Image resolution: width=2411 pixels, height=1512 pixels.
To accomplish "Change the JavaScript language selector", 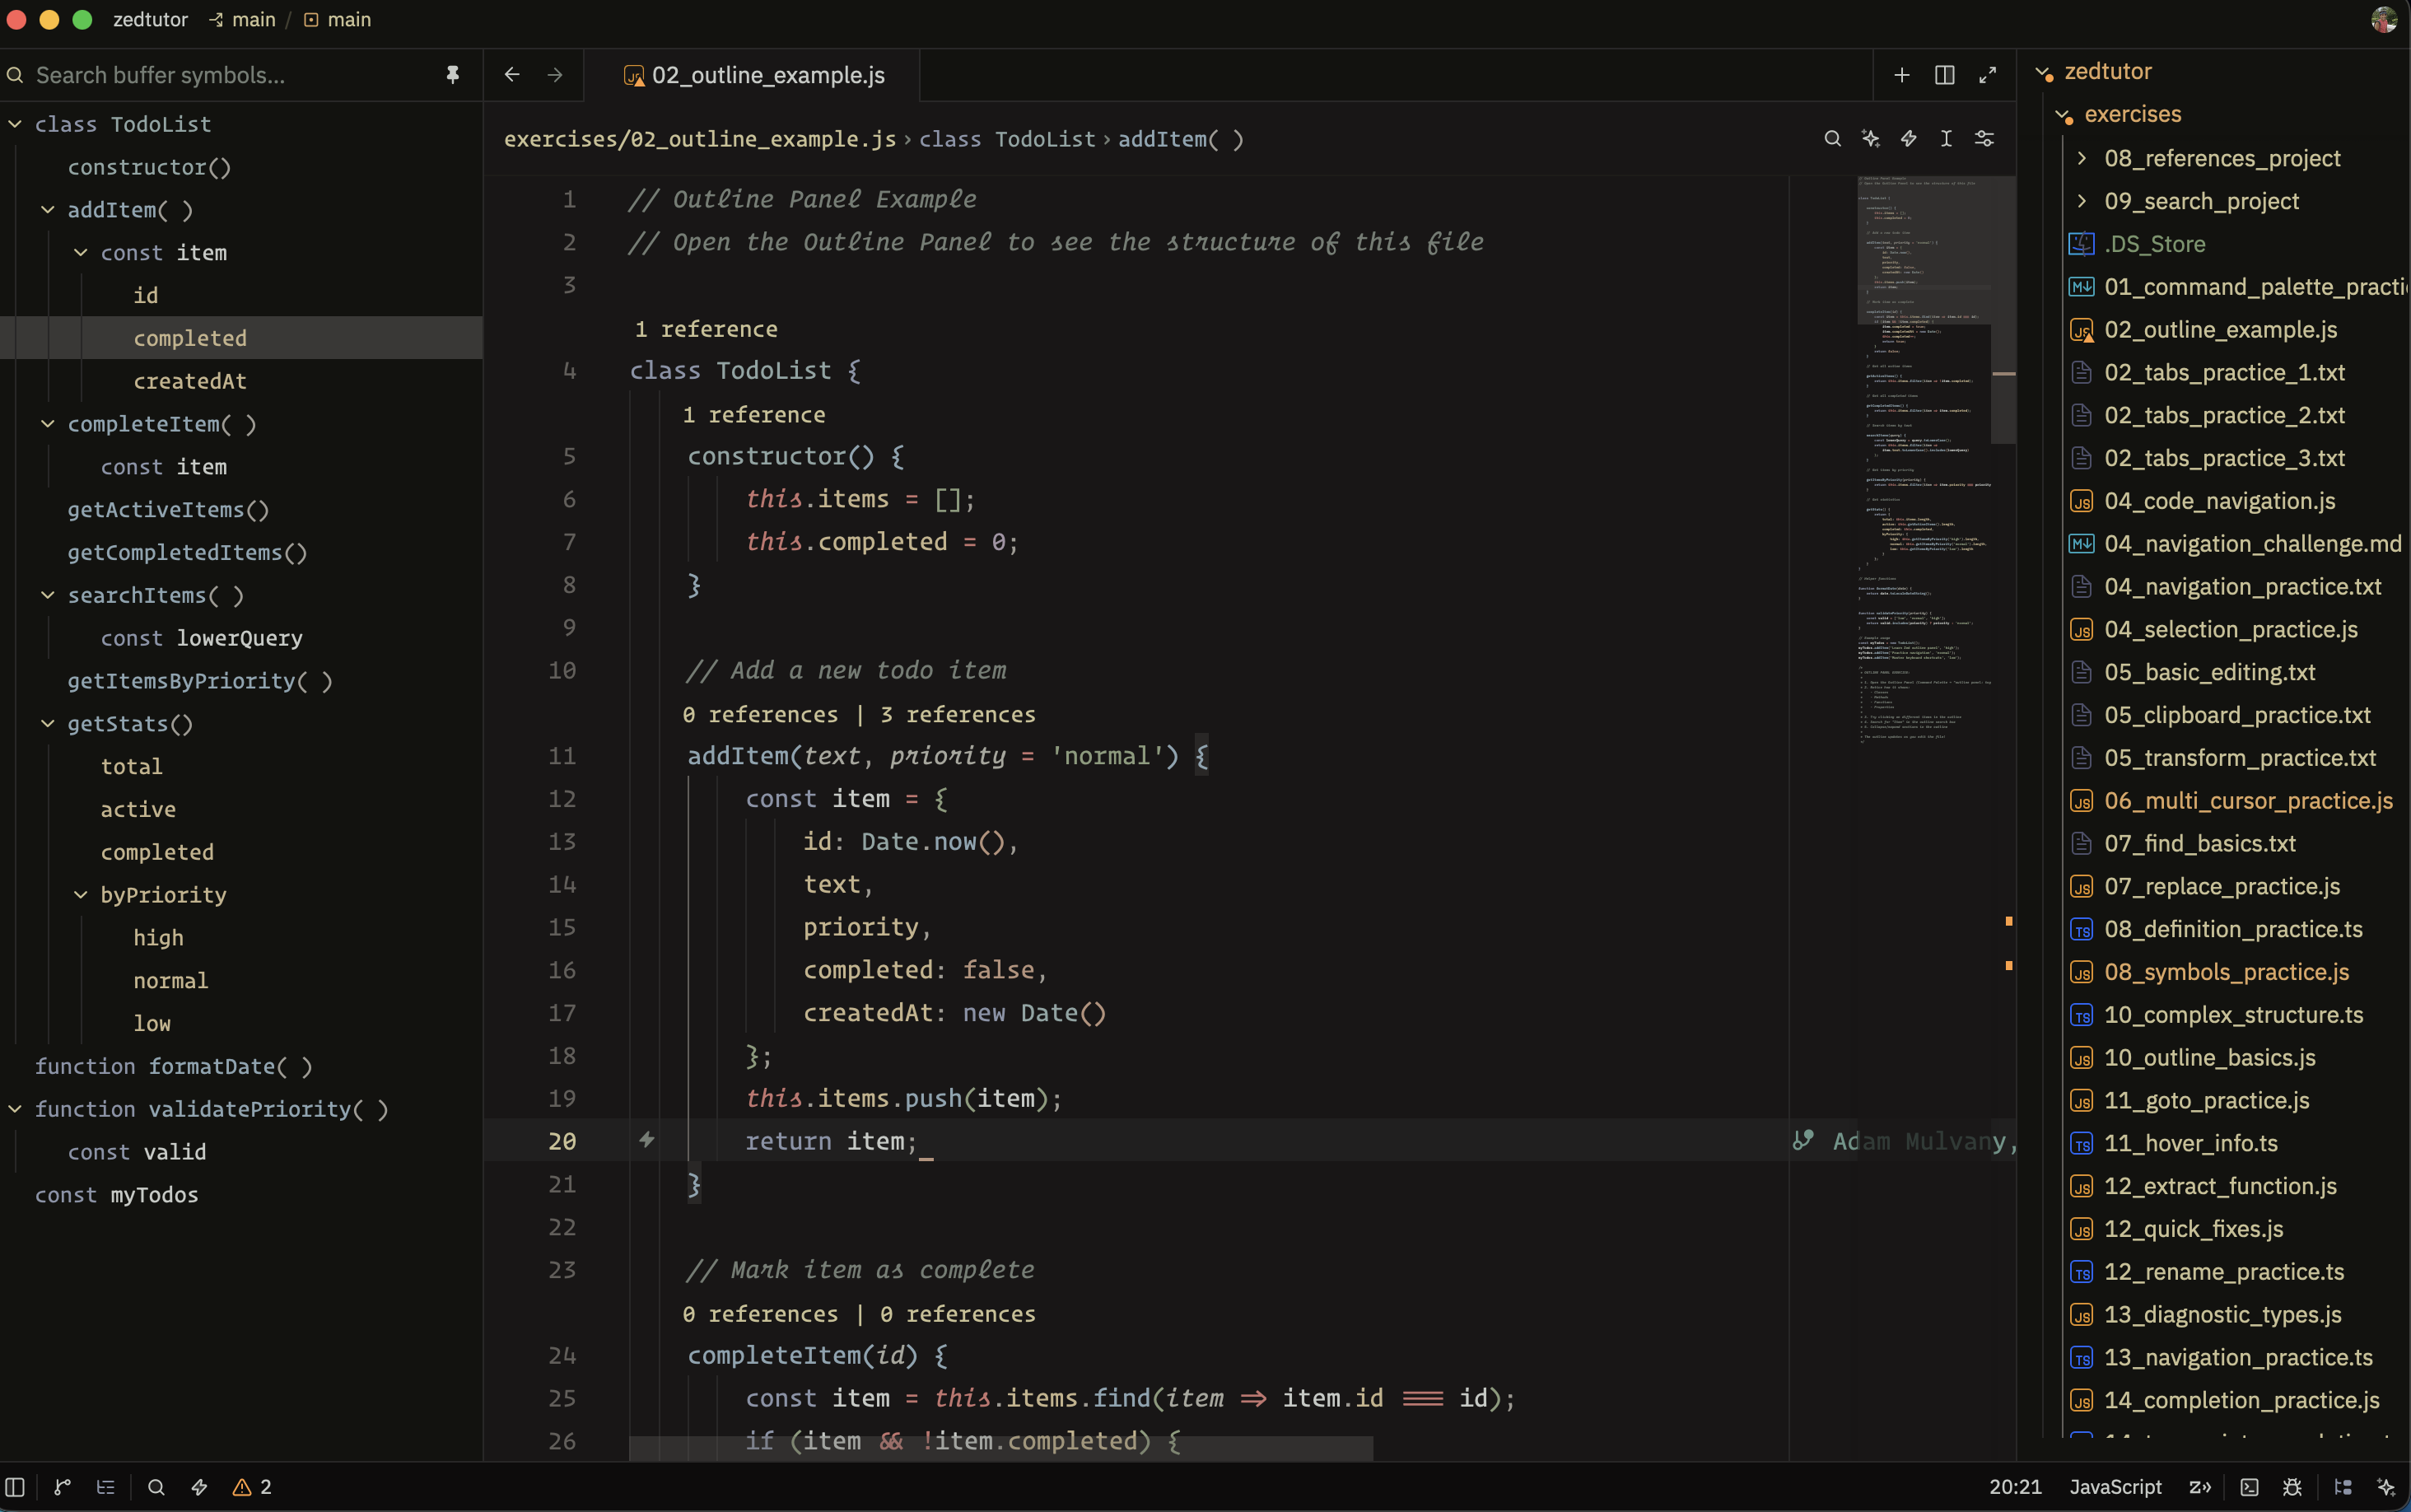I will point(2115,1487).
